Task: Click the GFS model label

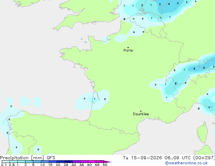Action: coord(51,158)
